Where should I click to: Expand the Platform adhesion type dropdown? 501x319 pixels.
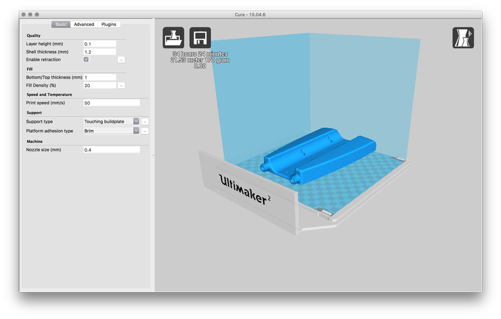pyautogui.click(x=111, y=131)
